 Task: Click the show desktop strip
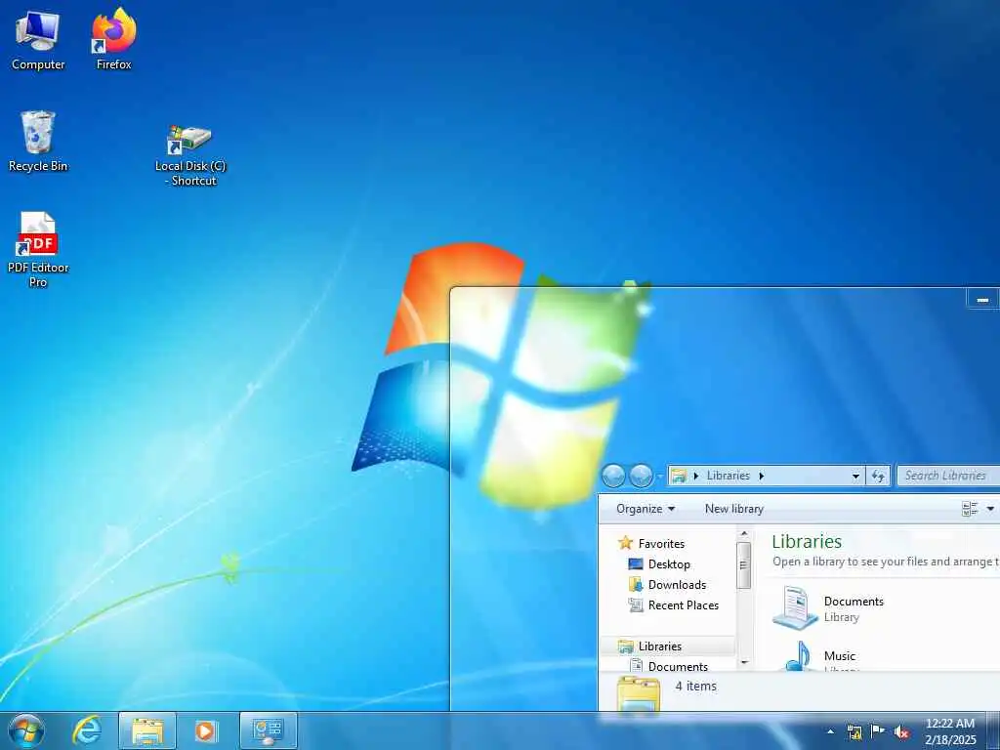(x=993, y=730)
